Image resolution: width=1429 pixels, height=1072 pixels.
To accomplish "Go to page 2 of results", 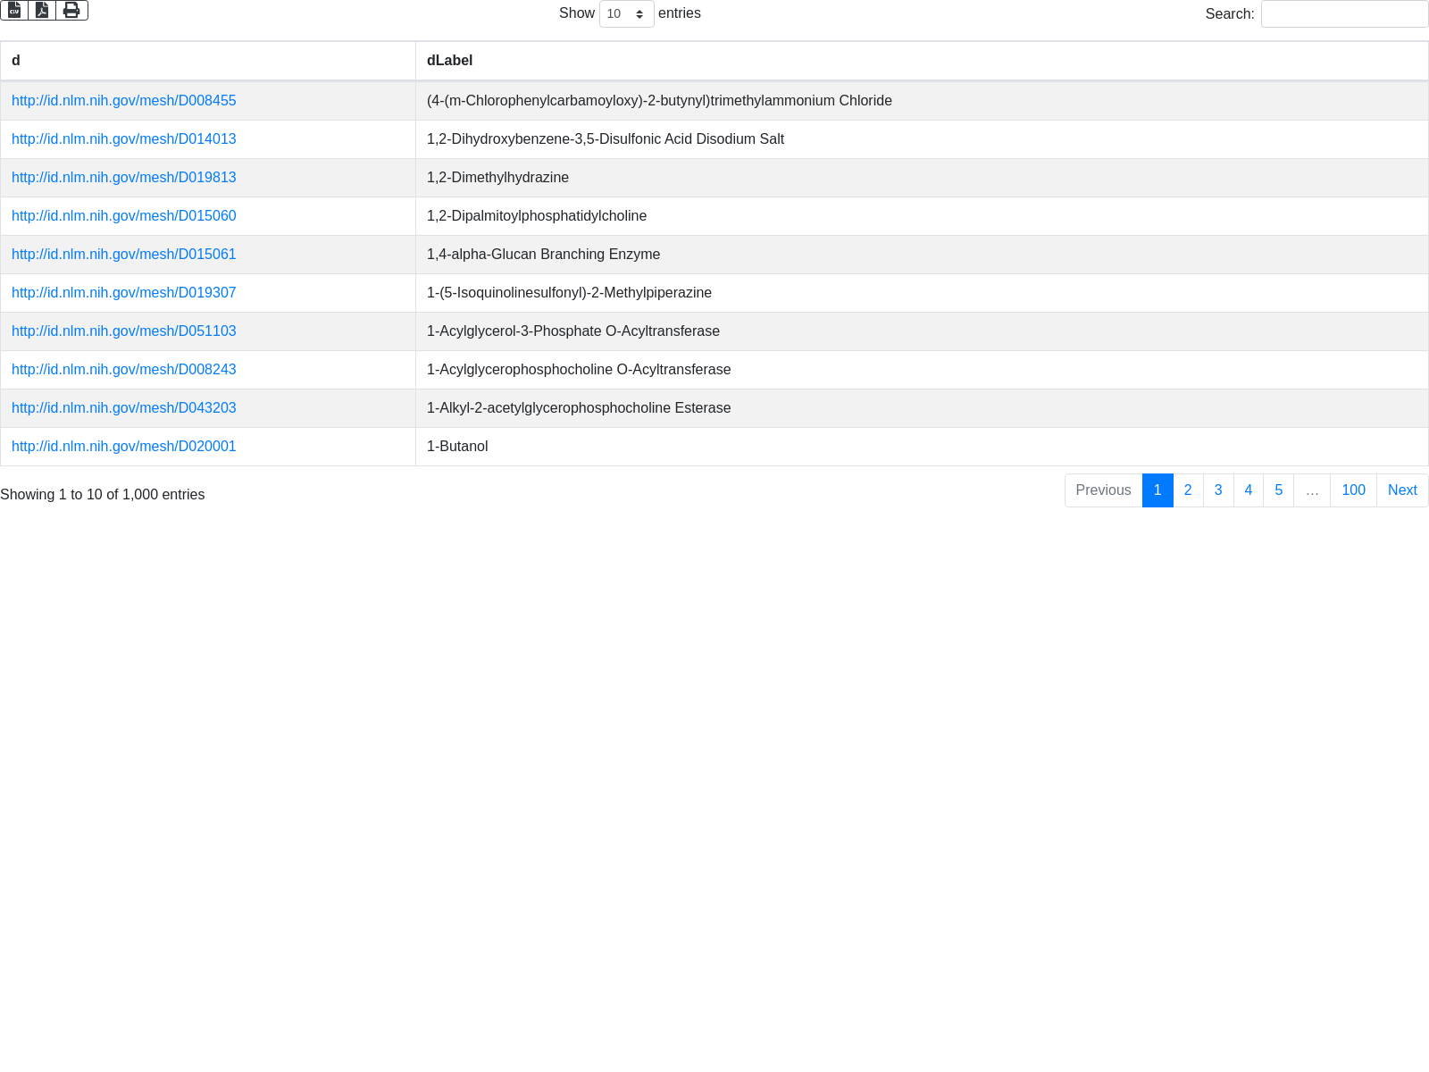I will [x=1188, y=490].
